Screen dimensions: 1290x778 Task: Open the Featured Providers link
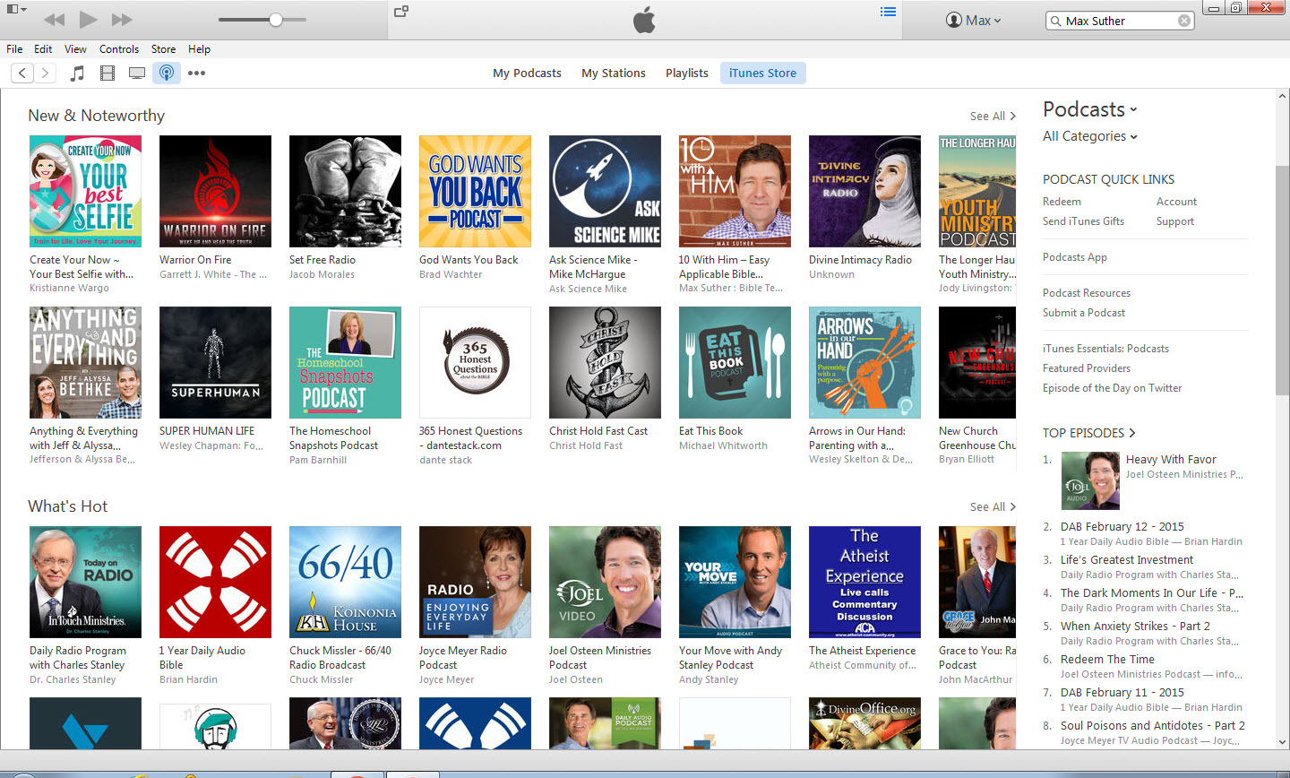tap(1087, 368)
